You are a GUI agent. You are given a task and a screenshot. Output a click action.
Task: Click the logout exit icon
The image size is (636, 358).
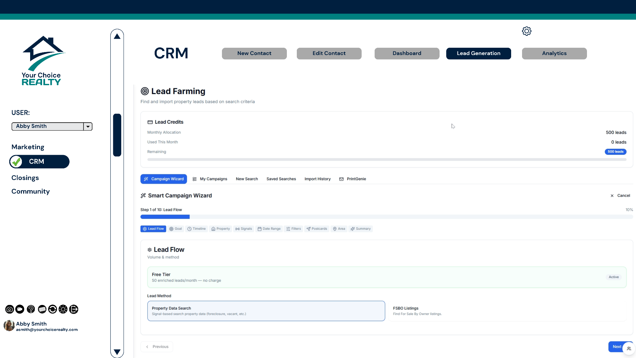74,309
